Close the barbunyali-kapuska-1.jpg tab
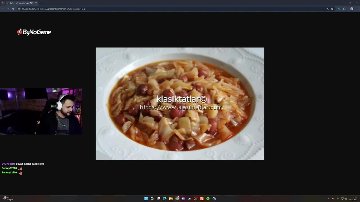 pyautogui.click(x=36, y=3)
